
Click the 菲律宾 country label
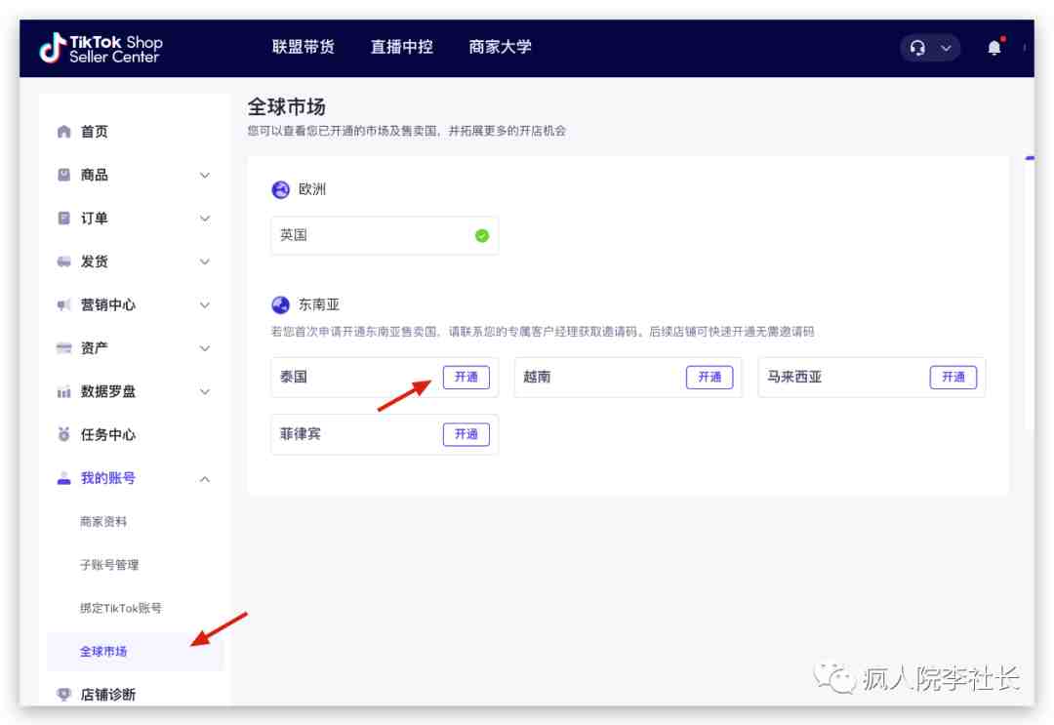[301, 434]
